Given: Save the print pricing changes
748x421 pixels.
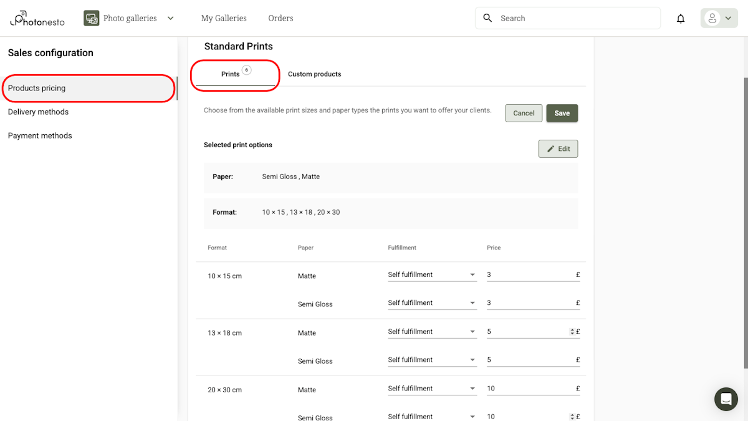Looking at the screenshot, I should (x=561, y=113).
